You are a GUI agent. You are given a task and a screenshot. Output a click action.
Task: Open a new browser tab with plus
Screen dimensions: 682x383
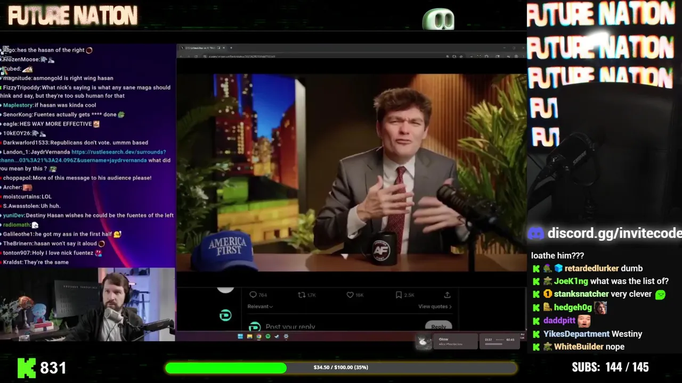click(231, 48)
